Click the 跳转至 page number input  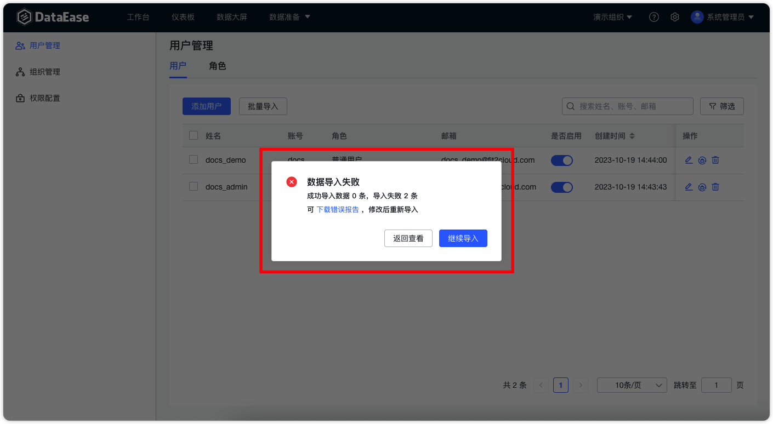coord(717,385)
